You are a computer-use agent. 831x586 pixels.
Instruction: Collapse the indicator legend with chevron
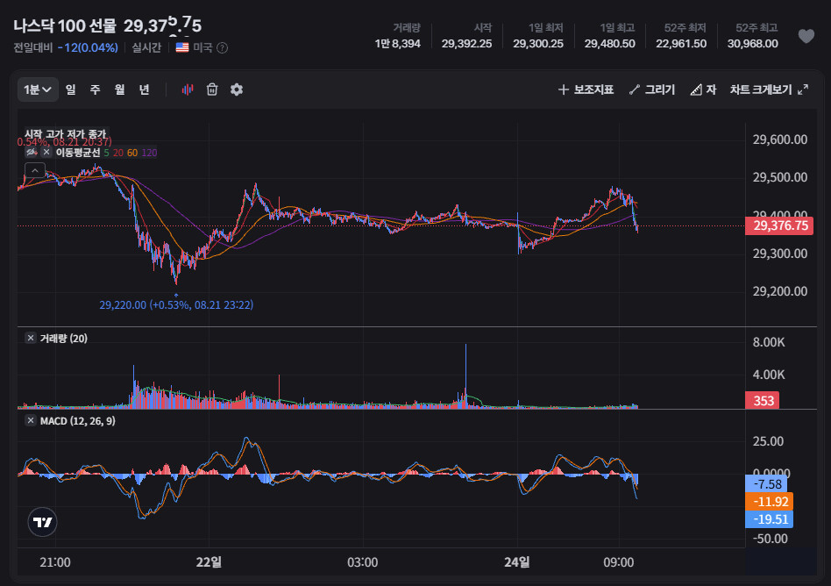tap(35, 171)
